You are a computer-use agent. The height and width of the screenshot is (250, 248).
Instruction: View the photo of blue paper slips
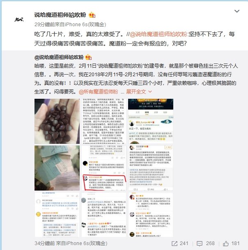[57, 168]
